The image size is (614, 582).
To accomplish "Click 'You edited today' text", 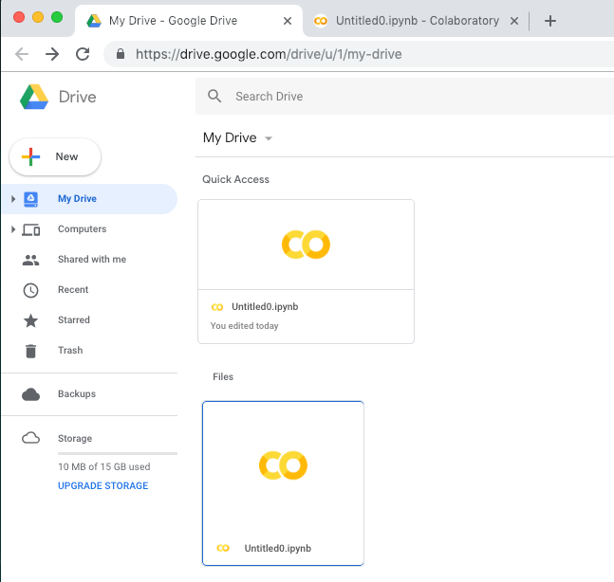I will point(244,326).
